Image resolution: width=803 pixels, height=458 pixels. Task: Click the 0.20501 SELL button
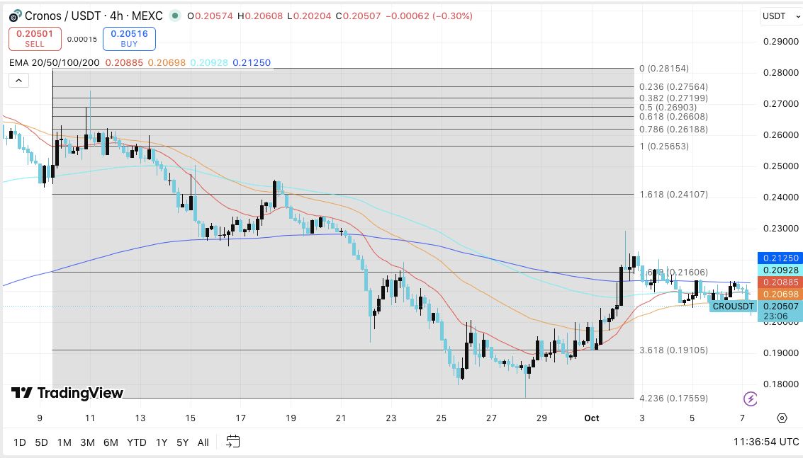(35, 38)
